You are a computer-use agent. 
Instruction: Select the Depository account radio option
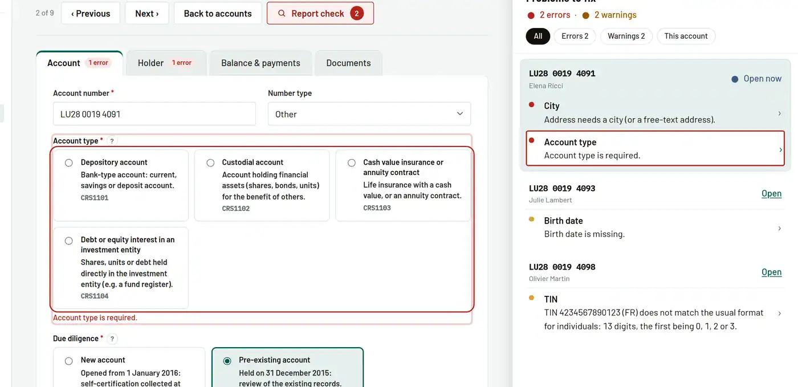[69, 163]
